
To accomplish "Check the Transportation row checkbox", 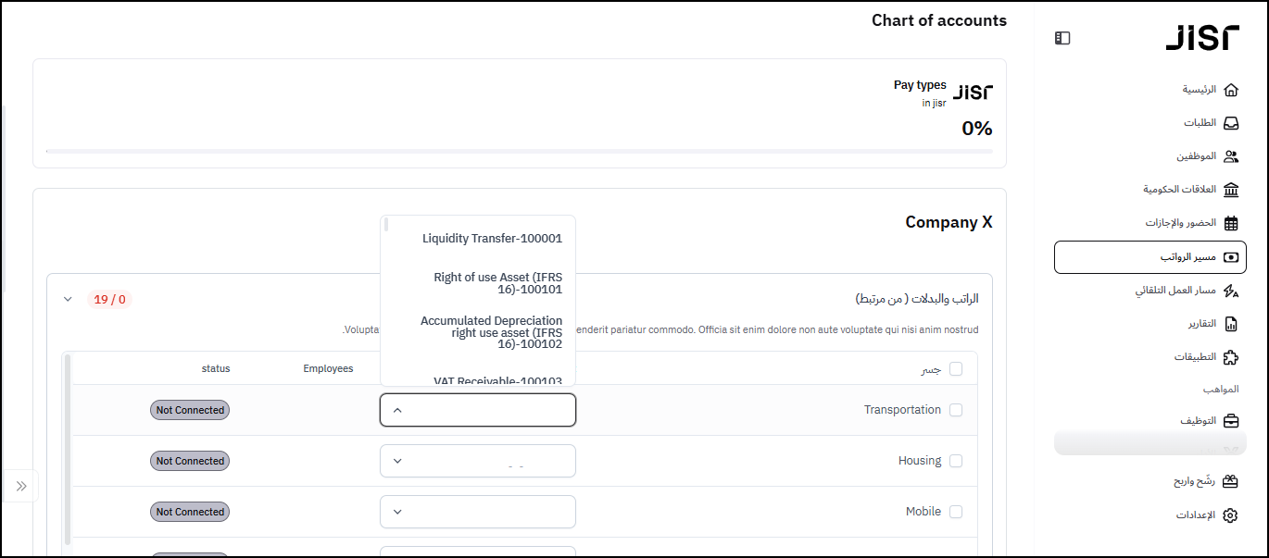I will point(956,410).
